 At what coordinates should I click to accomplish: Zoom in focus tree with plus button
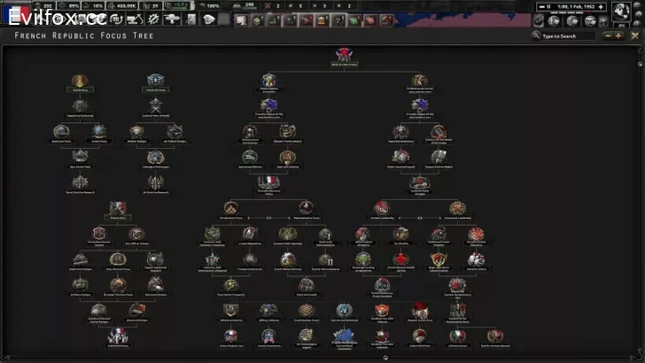(618, 35)
